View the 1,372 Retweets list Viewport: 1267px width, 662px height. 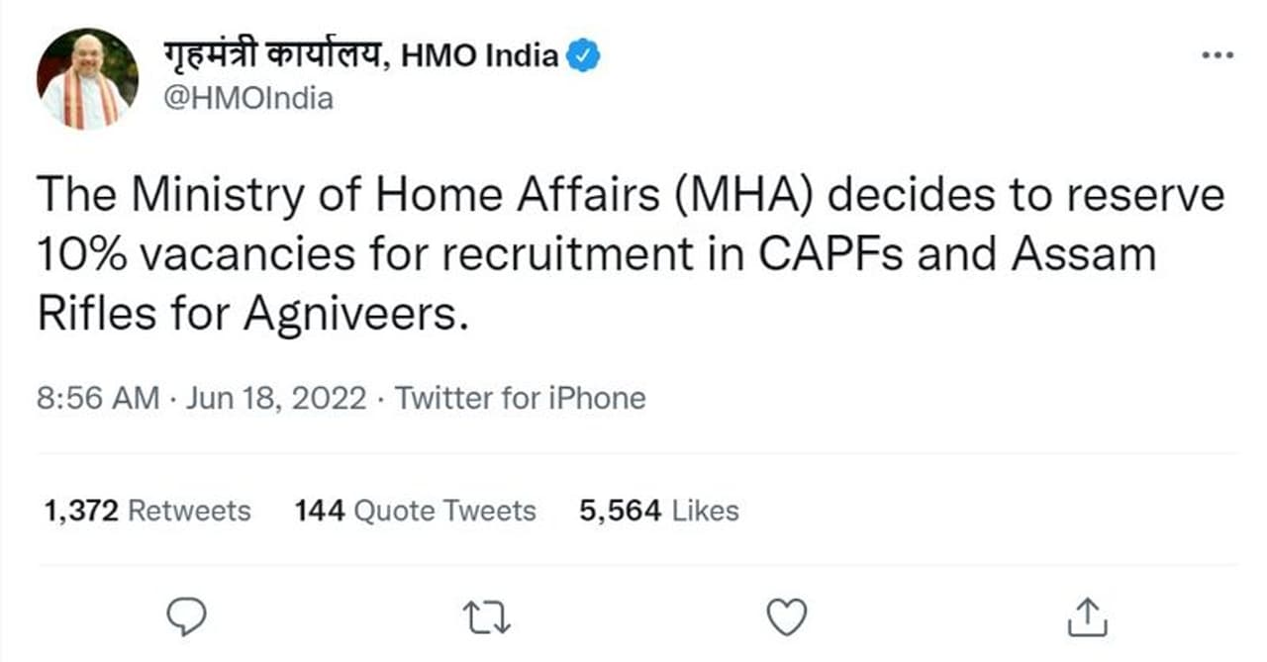(147, 511)
